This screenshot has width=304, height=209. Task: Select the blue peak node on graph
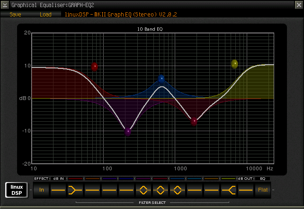(161, 79)
